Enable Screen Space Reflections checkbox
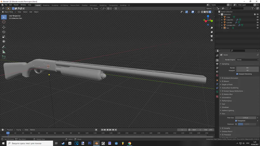260x146 pixels. tap(223, 91)
